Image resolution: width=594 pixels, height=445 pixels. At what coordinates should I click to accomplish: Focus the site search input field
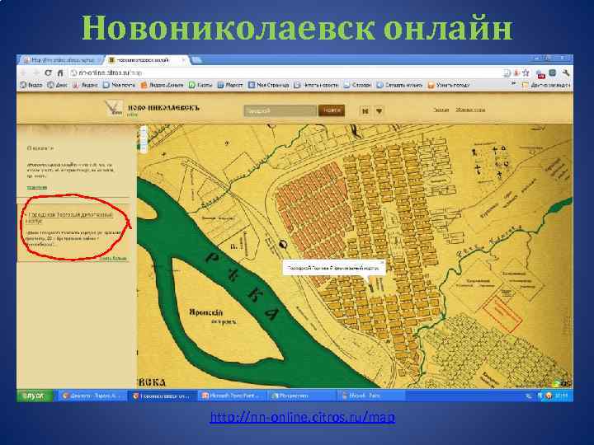pos(280,111)
